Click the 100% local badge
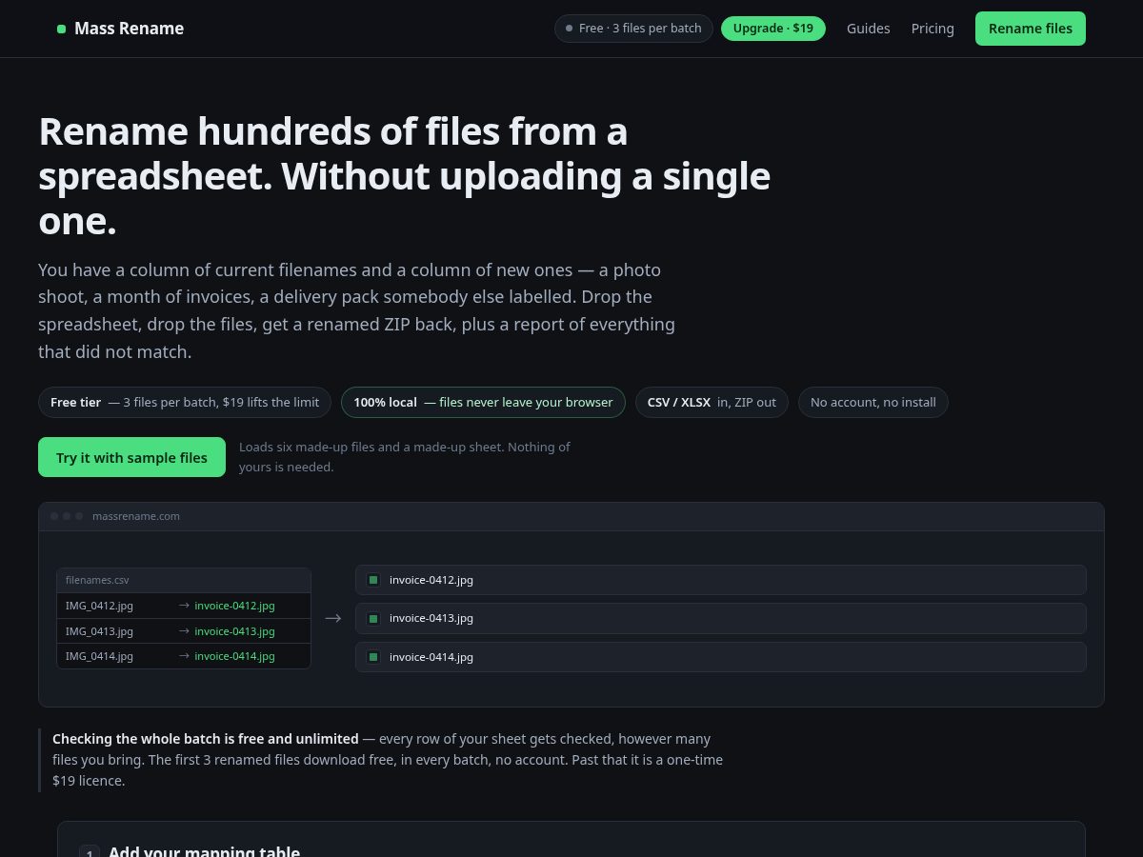Image resolution: width=1143 pixels, height=857 pixels. [483, 402]
